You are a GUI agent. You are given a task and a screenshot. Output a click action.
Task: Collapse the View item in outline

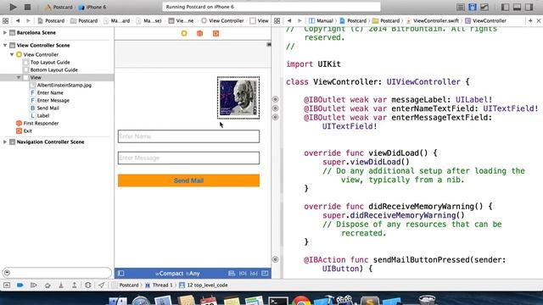[x=19, y=77]
